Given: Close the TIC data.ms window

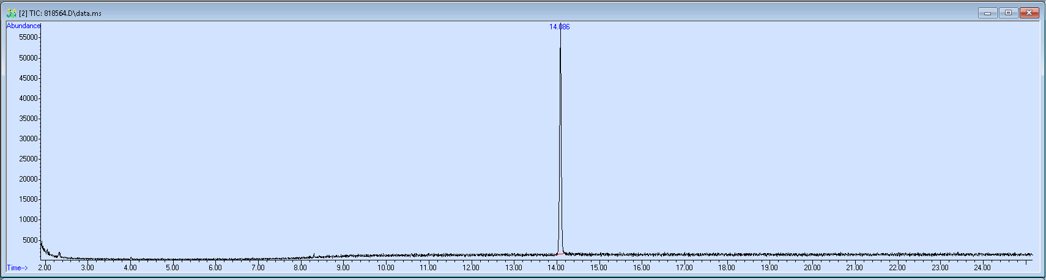Looking at the screenshot, I should point(1029,13).
